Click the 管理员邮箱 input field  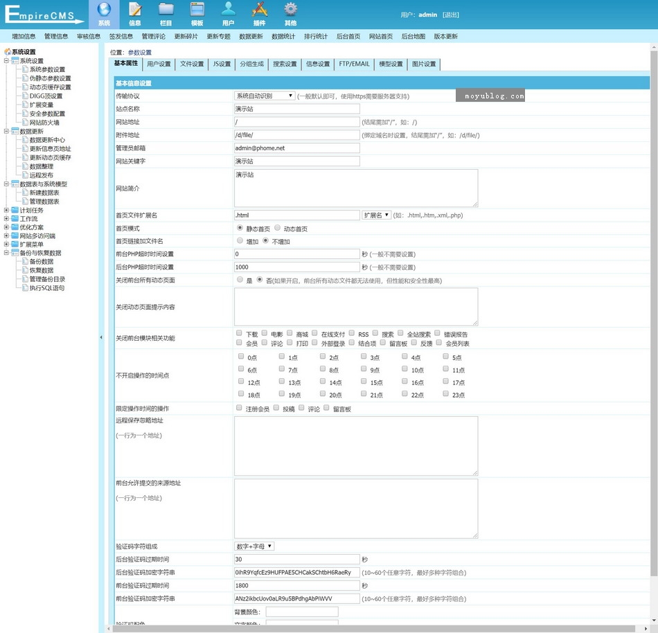296,148
